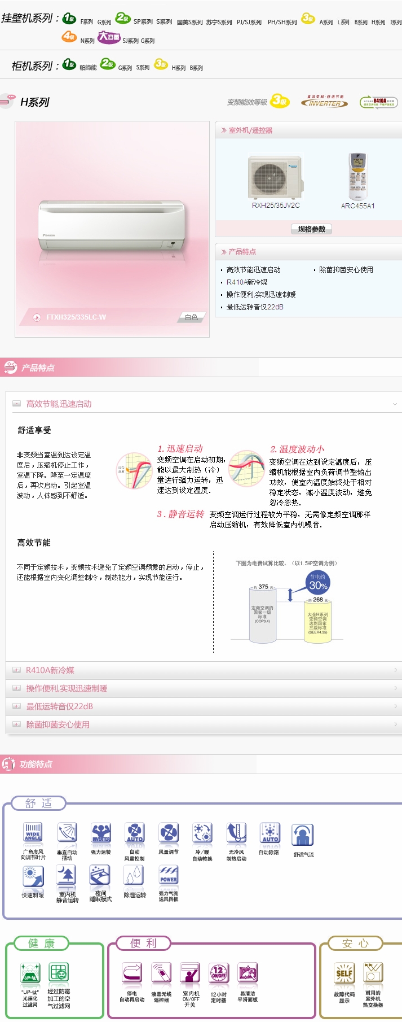
Task: Expand the 操作便利,实现迅速制暖 section
Action: coord(67,688)
